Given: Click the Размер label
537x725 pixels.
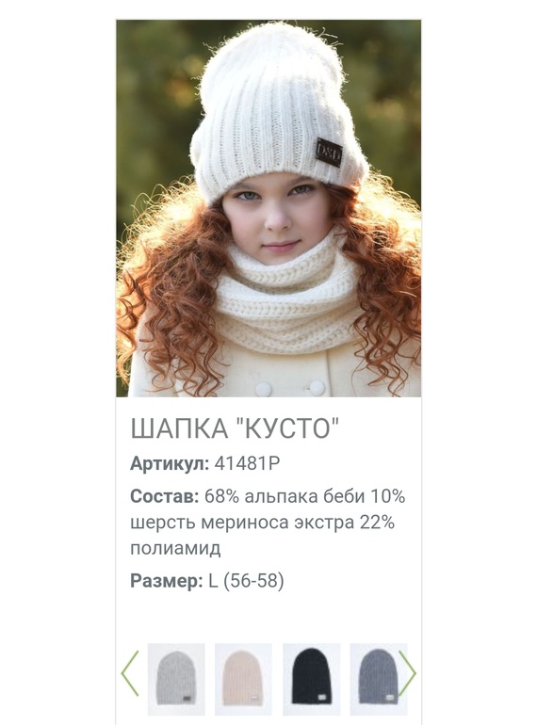Looking at the screenshot, I should (x=167, y=581).
